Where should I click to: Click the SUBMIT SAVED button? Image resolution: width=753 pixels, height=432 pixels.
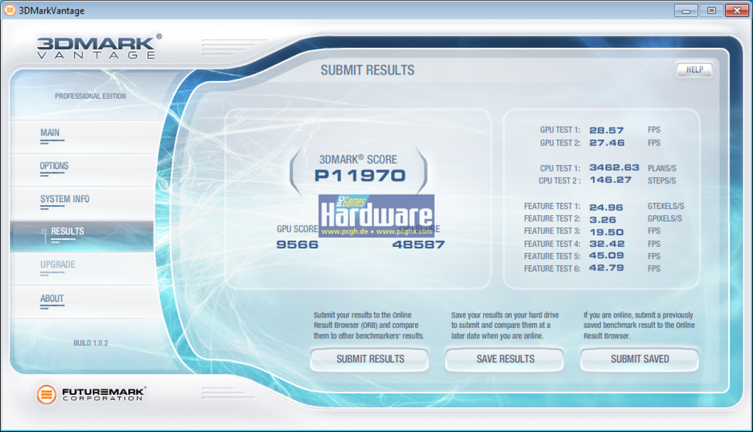pos(640,359)
